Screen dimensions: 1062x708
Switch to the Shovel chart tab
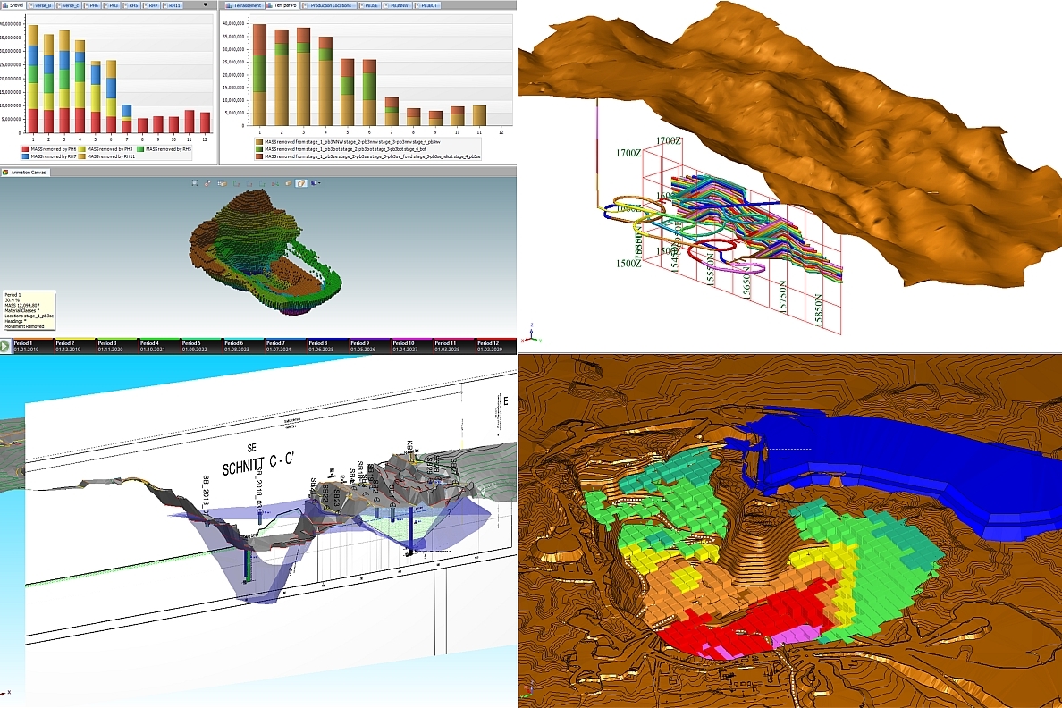click(x=13, y=5)
